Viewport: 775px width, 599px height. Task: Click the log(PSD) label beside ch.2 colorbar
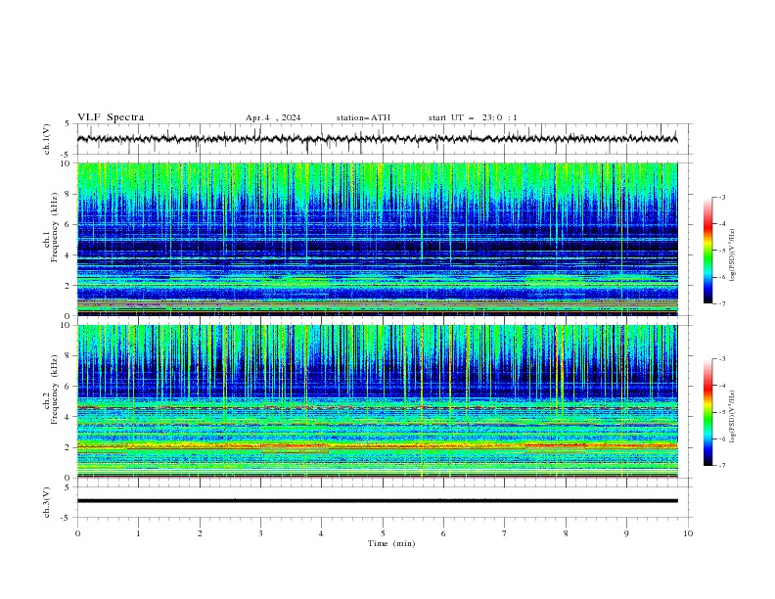pos(733,416)
